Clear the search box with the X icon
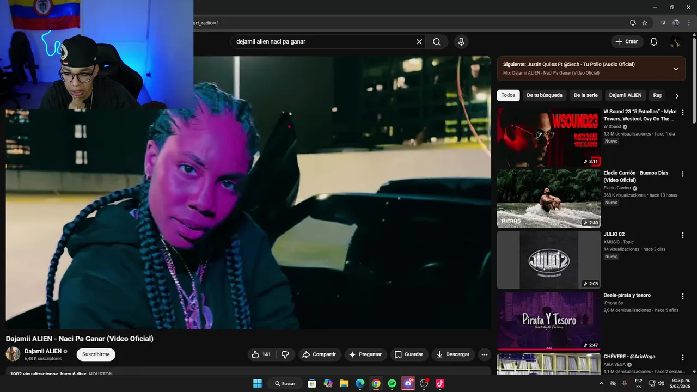Screen dimensions: 697x392 pyautogui.click(x=419, y=42)
